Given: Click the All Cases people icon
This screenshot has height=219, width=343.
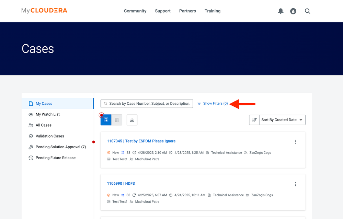Looking at the screenshot, I should pos(31,125).
